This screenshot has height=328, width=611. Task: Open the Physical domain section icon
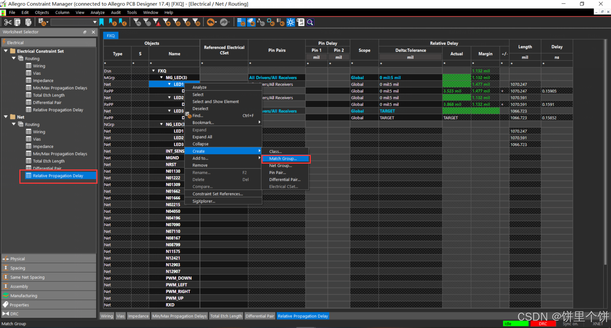coord(5,259)
